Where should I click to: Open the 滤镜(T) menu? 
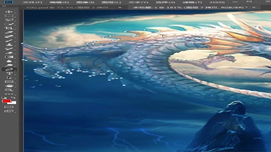pos(192,3)
